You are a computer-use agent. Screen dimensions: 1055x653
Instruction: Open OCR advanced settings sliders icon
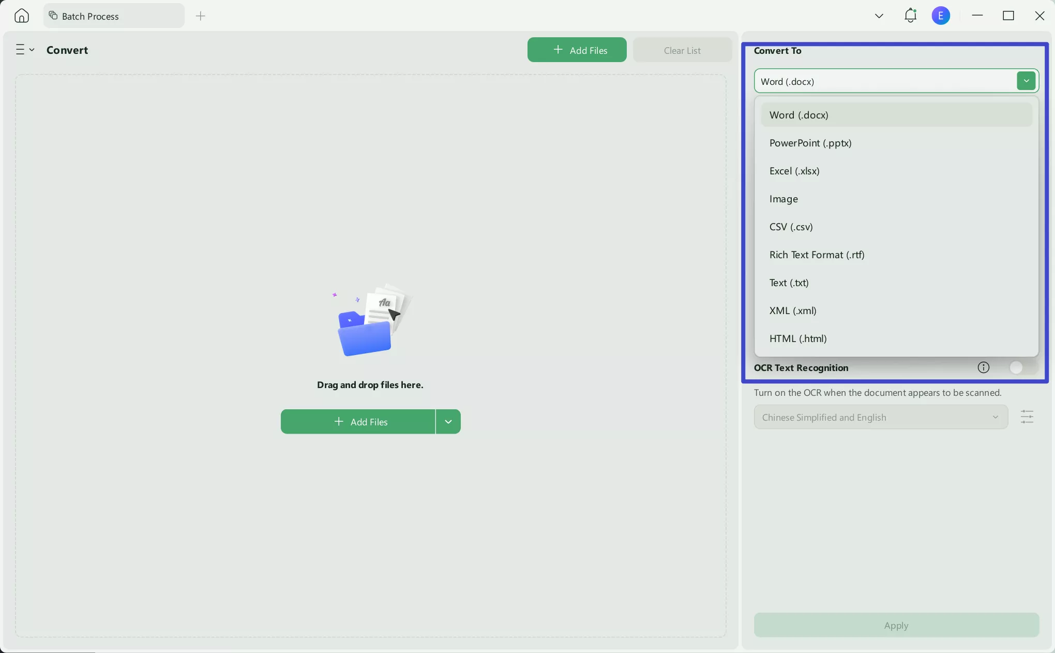1027,417
